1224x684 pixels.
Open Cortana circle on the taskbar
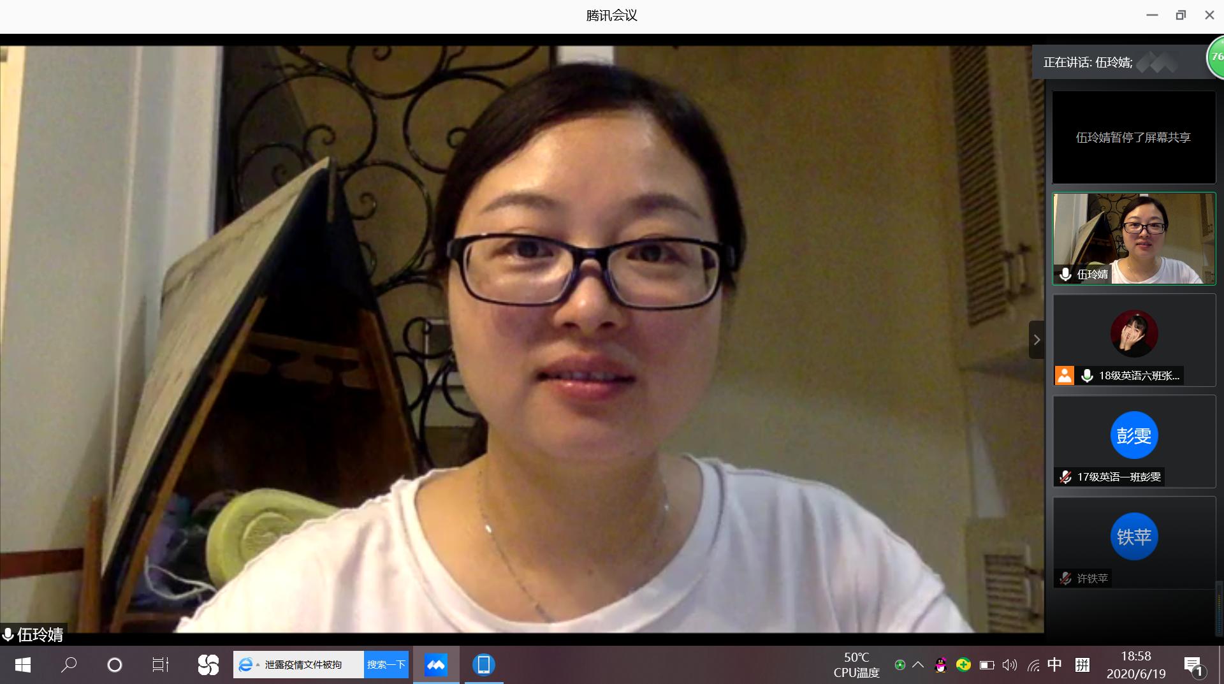pyautogui.click(x=115, y=665)
